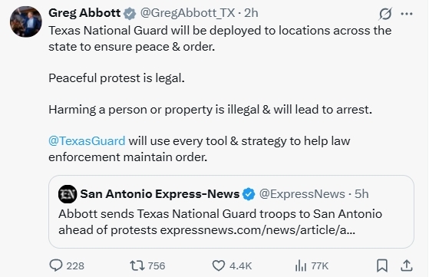Viewport: 429px width, 277px height.
Task: Open the reply comment icon
Action: [56, 265]
